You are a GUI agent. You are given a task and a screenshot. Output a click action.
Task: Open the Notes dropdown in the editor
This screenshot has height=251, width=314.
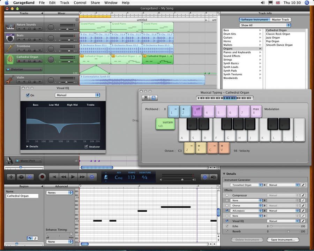(59, 192)
